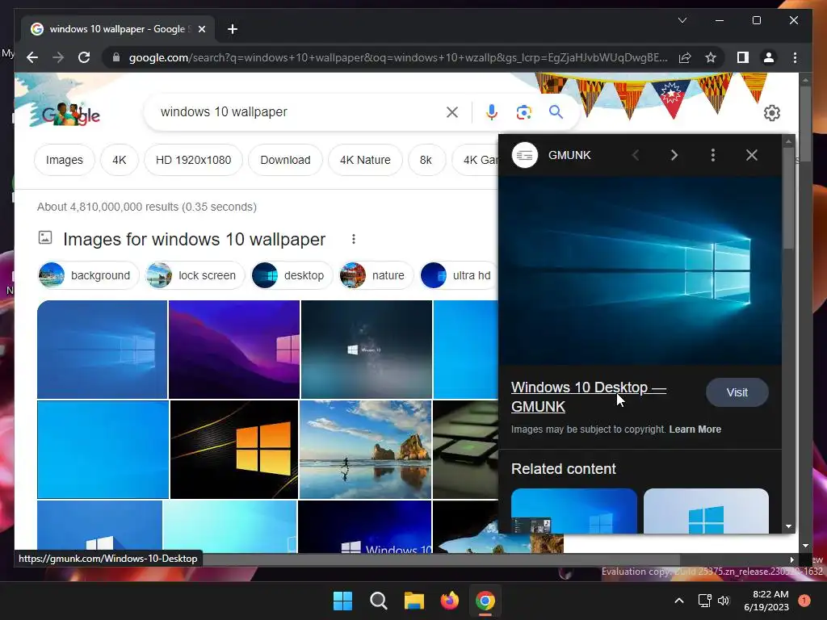Image resolution: width=827 pixels, height=620 pixels.
Task: Share this page from address bar
Action: 685,57
